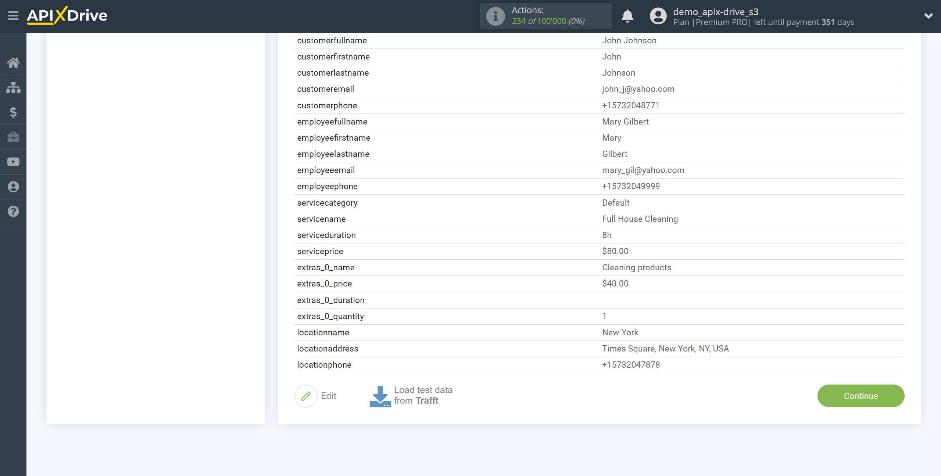Select the New York location value
This screenshot has width=941, height=476.
pos(620,333)
